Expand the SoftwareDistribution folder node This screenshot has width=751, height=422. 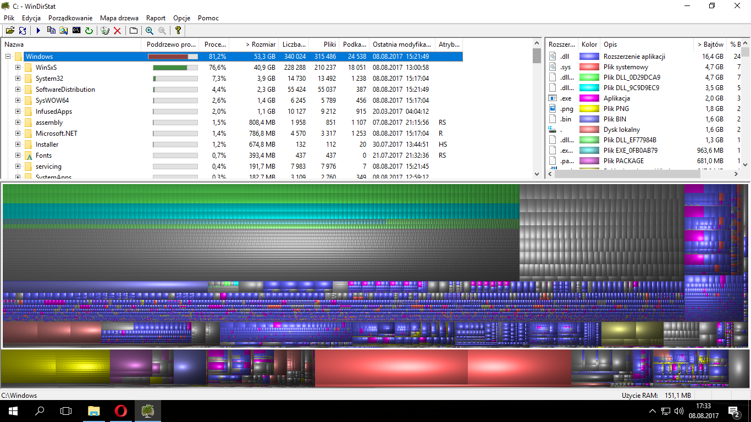pos(18,90)
